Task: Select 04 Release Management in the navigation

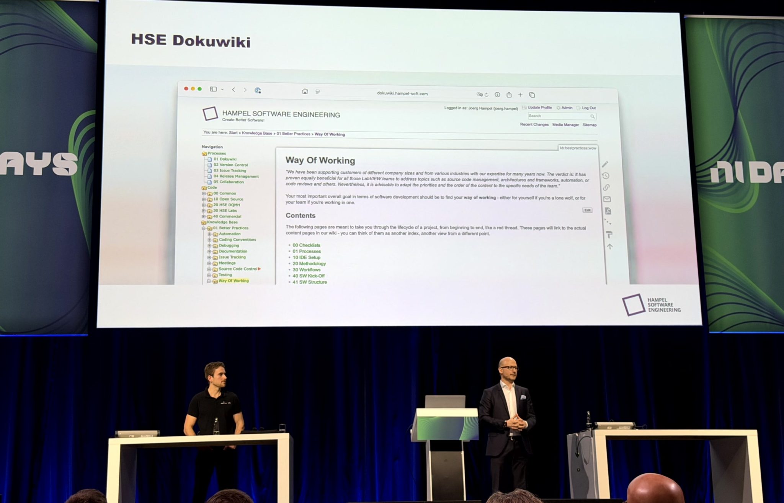Action: [236, 176]
